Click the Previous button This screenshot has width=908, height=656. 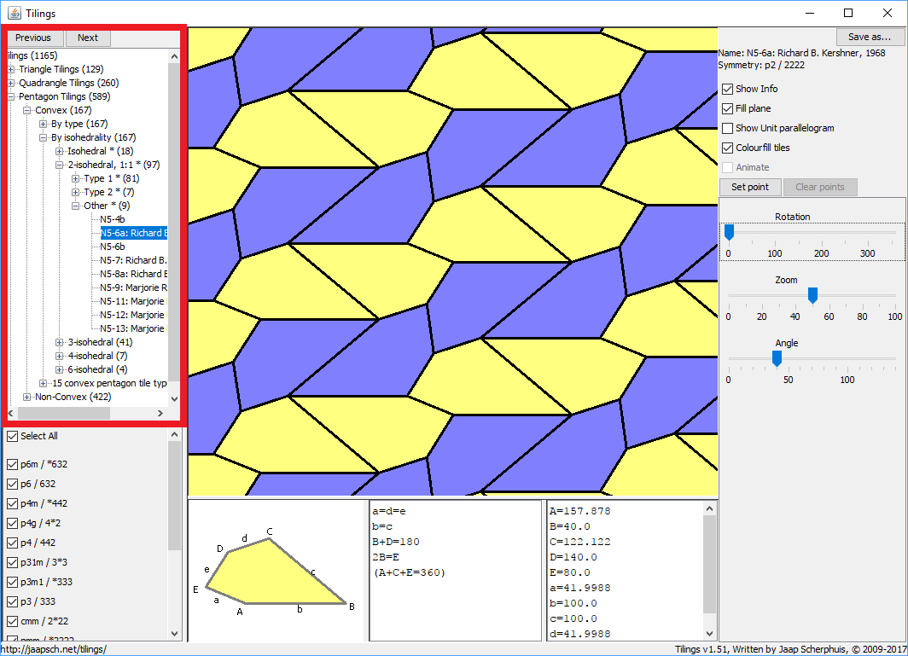pos(33,38)
